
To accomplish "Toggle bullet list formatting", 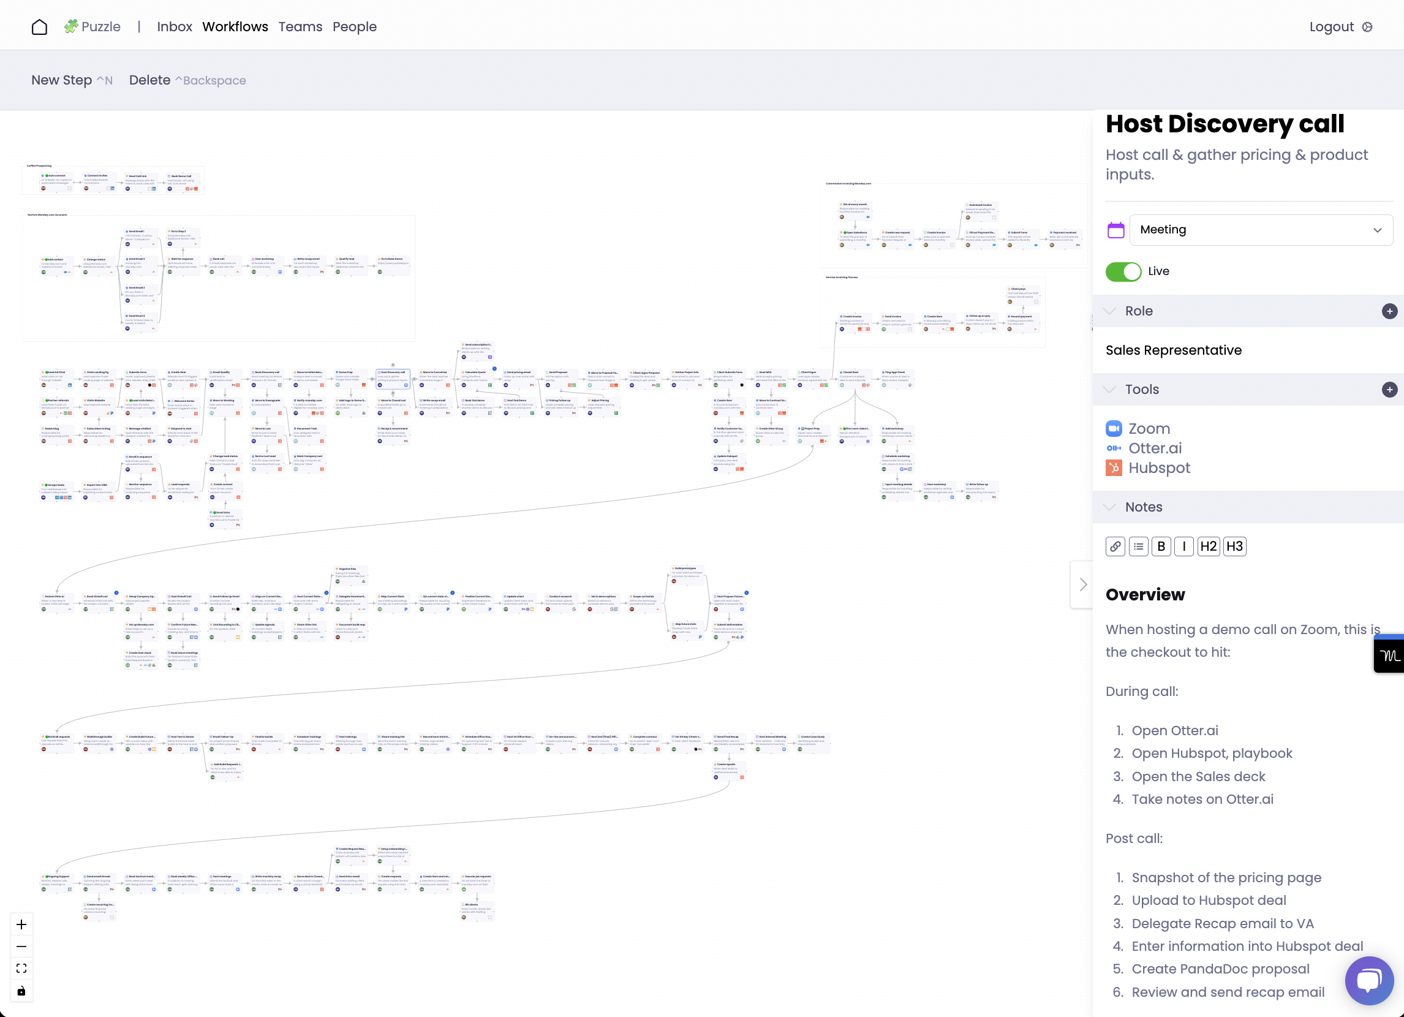I will click(1138, 546).
